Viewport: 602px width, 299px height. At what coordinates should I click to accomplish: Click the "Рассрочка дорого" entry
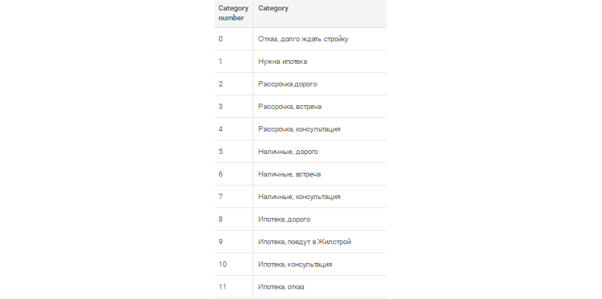pyautogui.click(x=320, y=84)
